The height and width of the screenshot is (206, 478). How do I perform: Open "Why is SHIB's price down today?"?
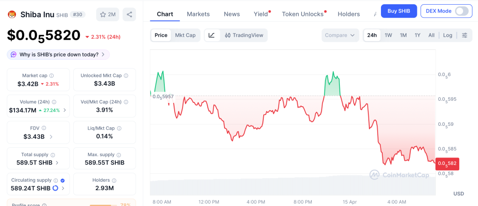(58, 55)
